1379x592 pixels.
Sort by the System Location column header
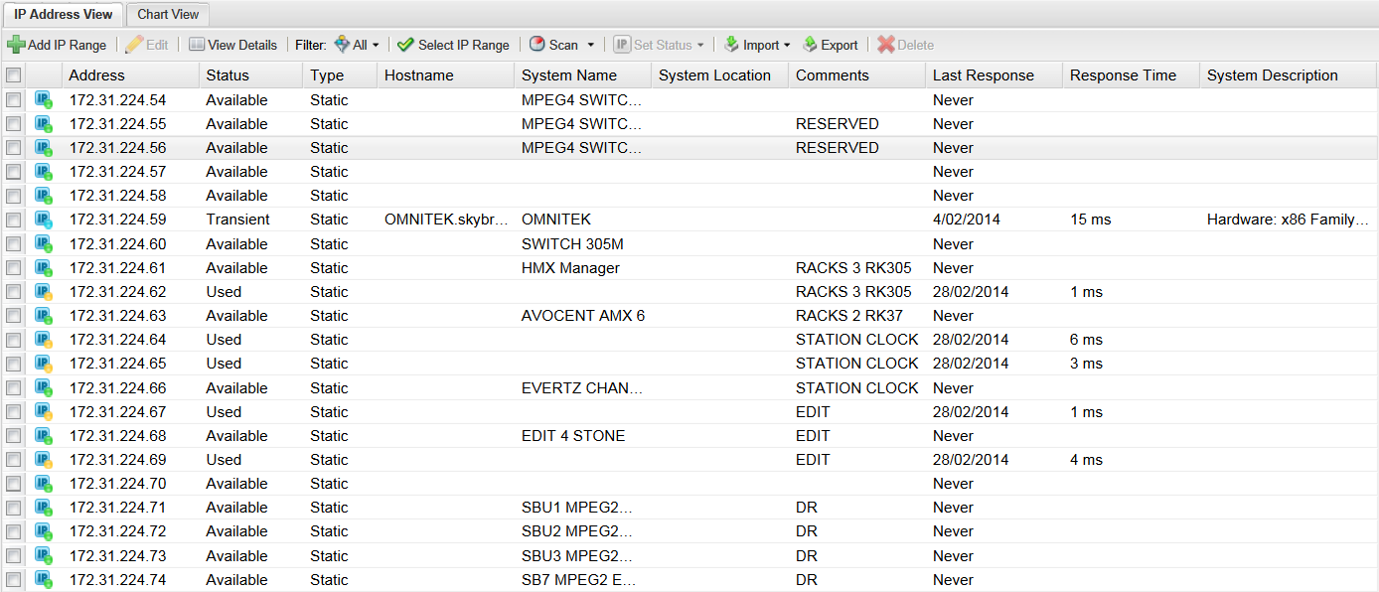[720, 75]
